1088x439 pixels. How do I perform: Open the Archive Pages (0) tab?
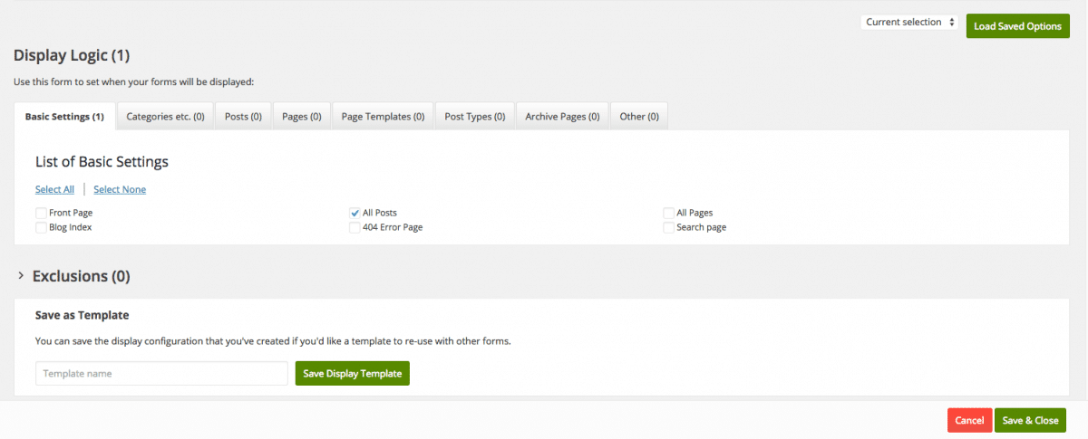coord(562,117)
